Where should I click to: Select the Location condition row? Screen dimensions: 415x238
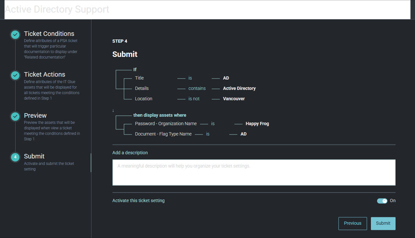pos(143,99)
